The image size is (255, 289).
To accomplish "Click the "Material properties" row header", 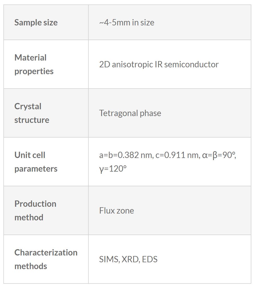I will click(34, 64).
